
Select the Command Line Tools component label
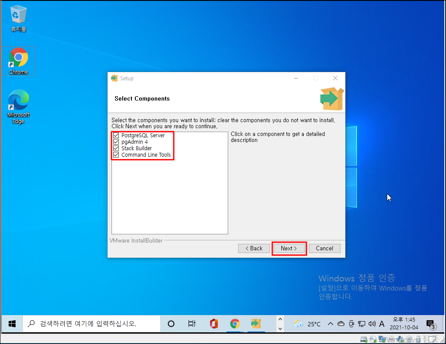(x=146, y=155)
